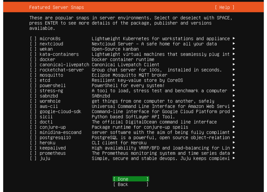Click arrow beside heroku description
267x192 pixels.
tap(234, 143)
